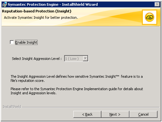Click the "1 ( Low )" combo box field
This screenshot has height=122, width=162.
click(76, 58)
